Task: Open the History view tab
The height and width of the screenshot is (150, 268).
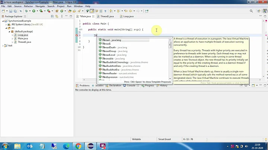Action: pos(162,85)
